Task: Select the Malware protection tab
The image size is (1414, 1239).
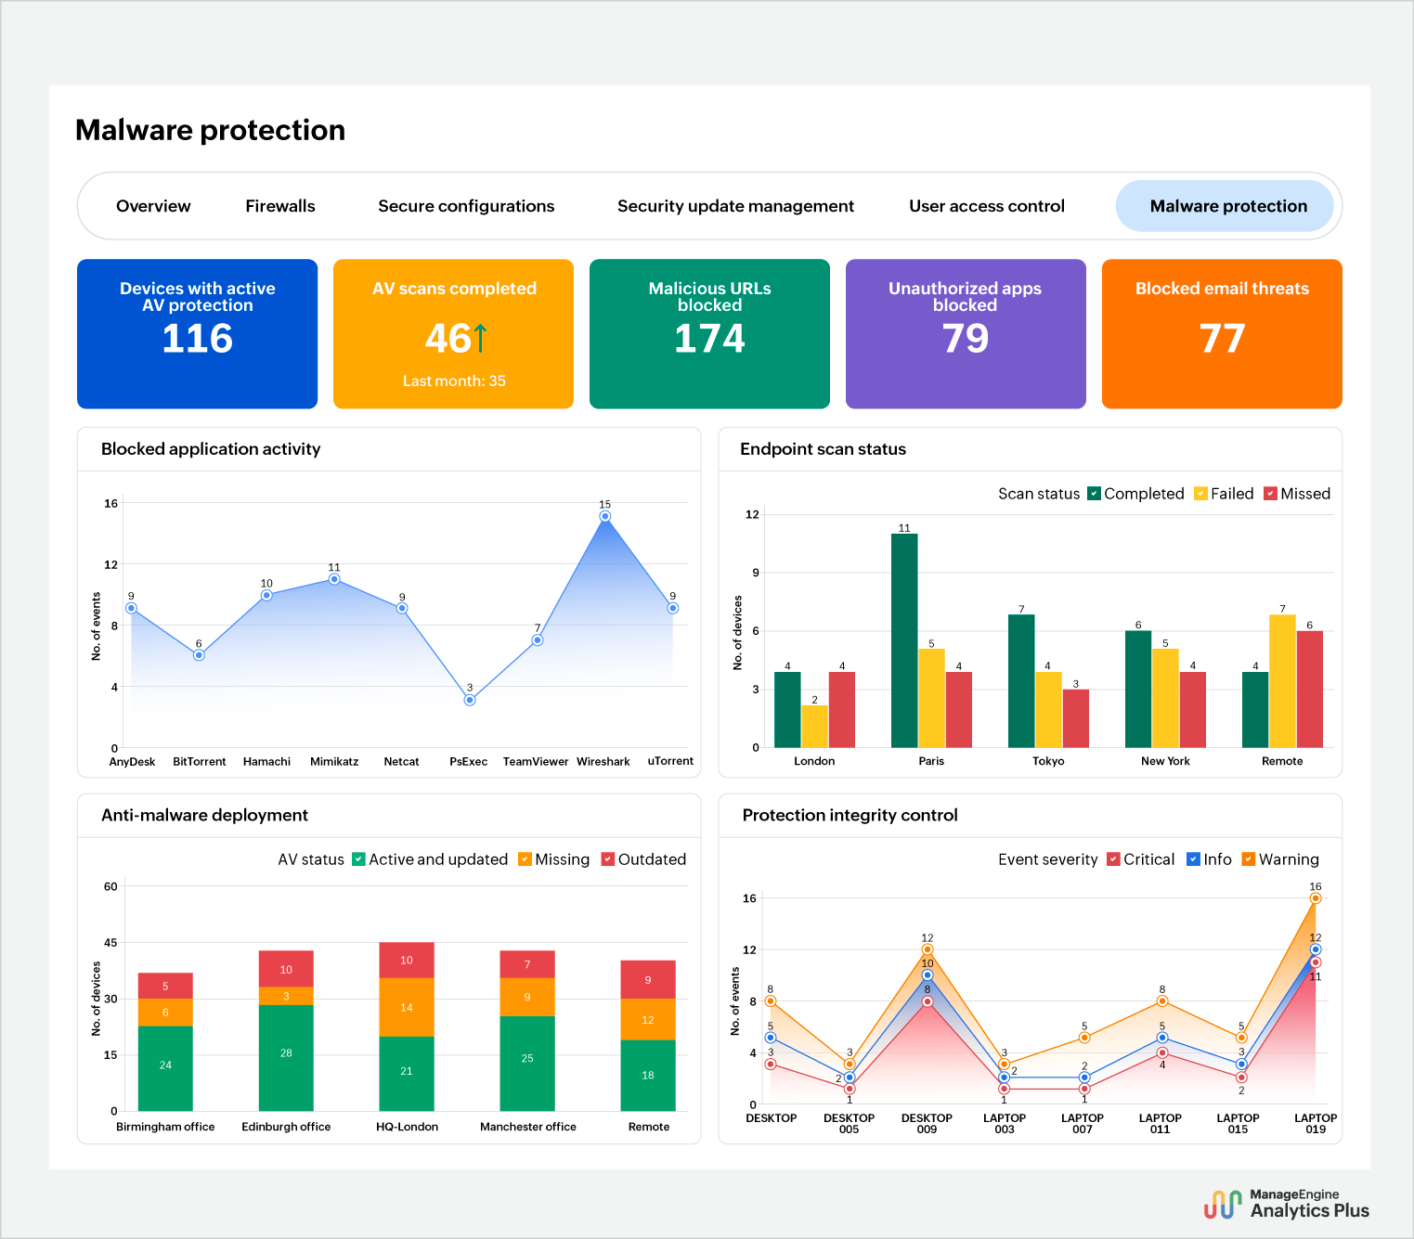Action: pyautogui.click(x=1225, y=206)
